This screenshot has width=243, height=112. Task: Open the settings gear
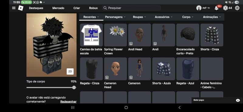coord(237,8)
